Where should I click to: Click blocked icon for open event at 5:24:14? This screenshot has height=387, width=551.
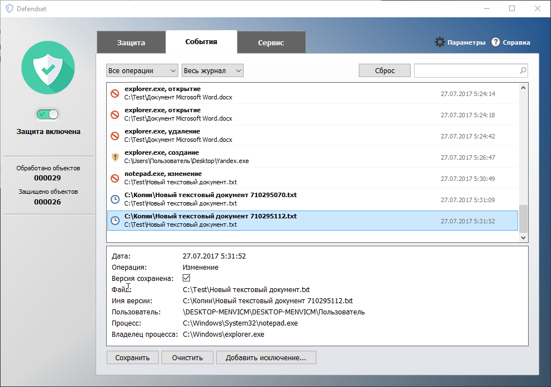pyautogui.click(x=115, y=93)
